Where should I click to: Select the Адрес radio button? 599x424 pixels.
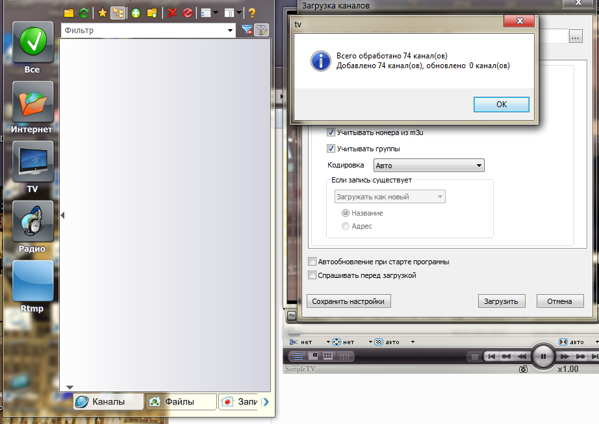[x=346, y=226]
